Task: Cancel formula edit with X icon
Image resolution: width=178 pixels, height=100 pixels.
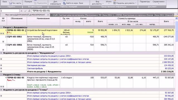Action: pos(21,11)
